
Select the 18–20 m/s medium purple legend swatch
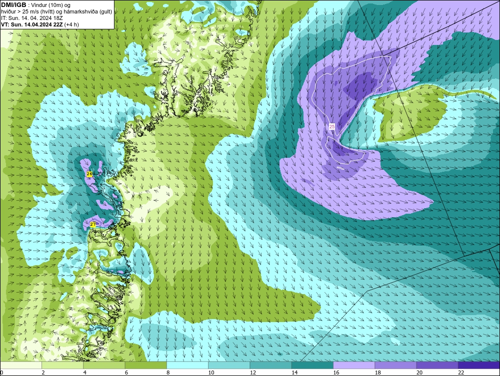(x=395, y=365)
